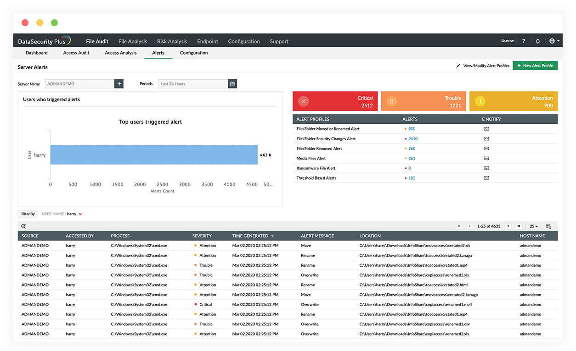Open the 0 Ransomware alerts link
576x351 pixels.
[410, 168]
